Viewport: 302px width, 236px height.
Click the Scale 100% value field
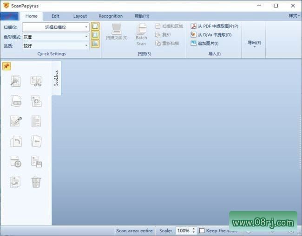184,230
